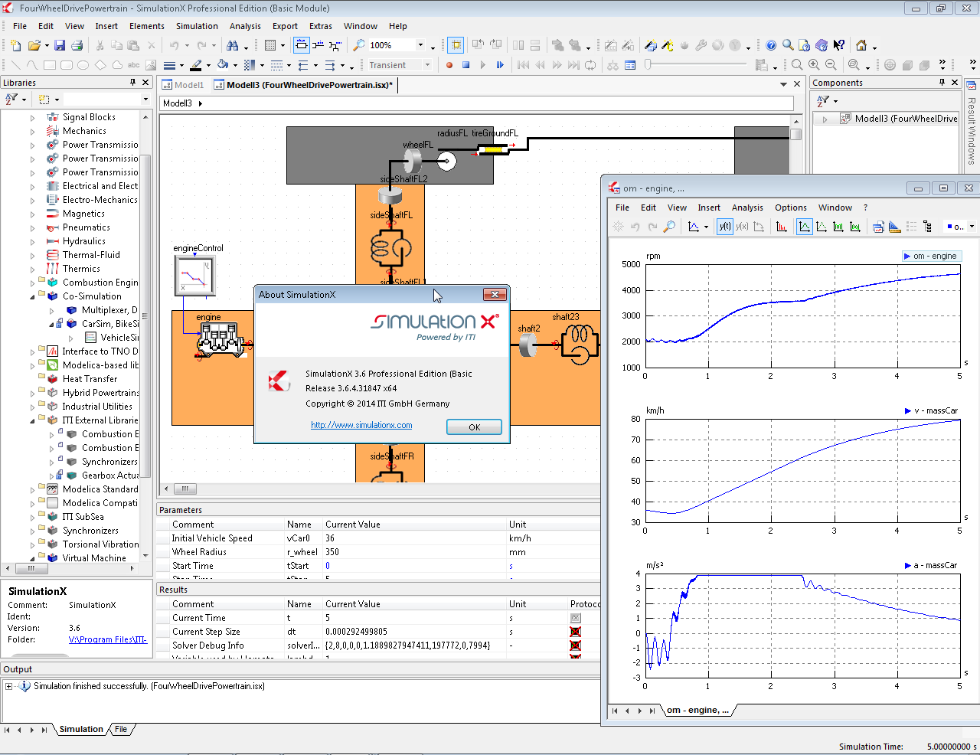980x755 pixels.
Task: Open the Transient simulation mode dropdown
Action: point(427,65)
